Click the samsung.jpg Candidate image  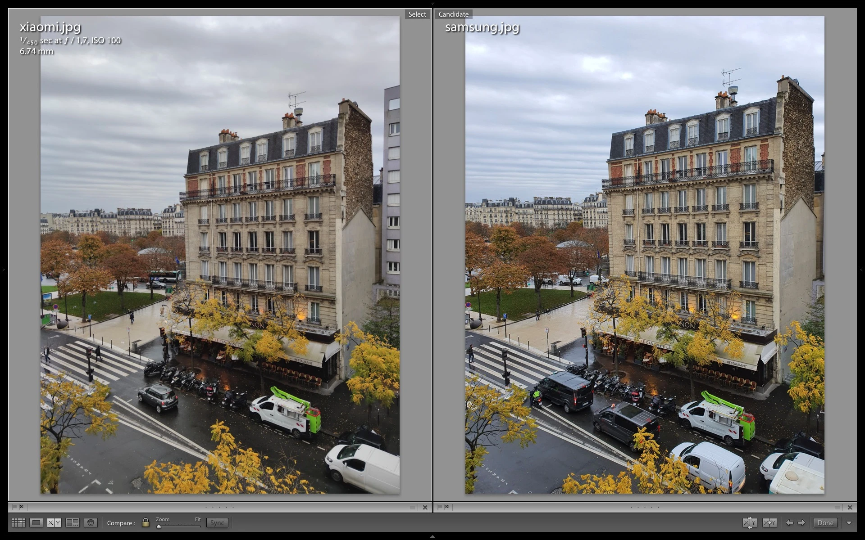(645, 255)
